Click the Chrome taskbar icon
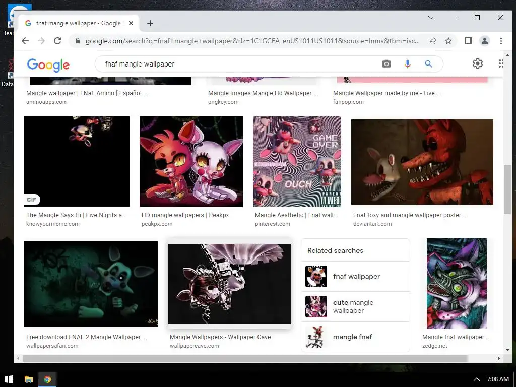This screenshot has width=516, height=387. pyautogui.click(x=47, y=379)
